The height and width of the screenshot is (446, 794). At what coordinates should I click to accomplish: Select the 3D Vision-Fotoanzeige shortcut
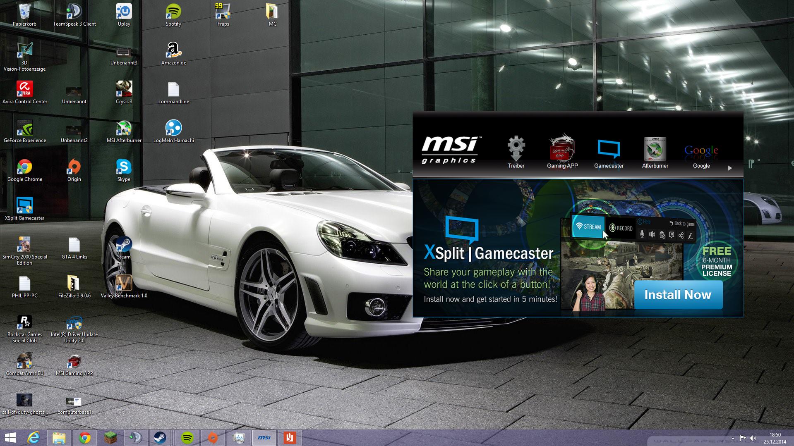[x=24, y=57]
